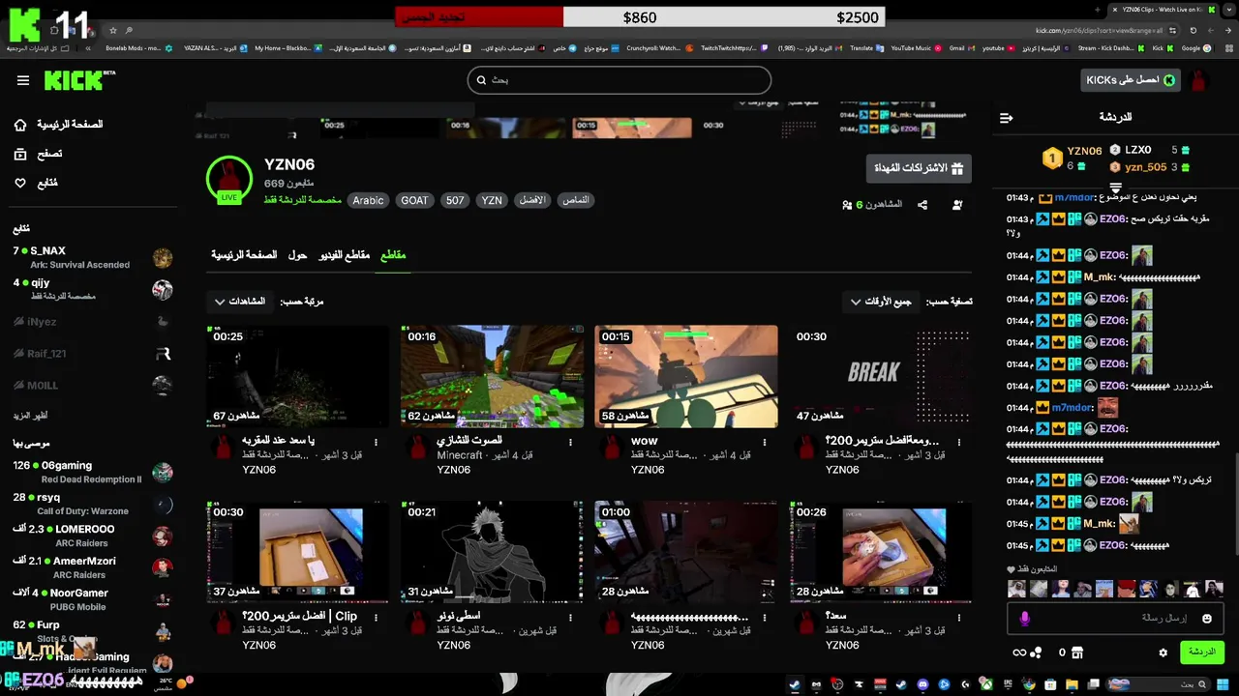Open the filter جميع الأوقات dropdown

point(880,302)
